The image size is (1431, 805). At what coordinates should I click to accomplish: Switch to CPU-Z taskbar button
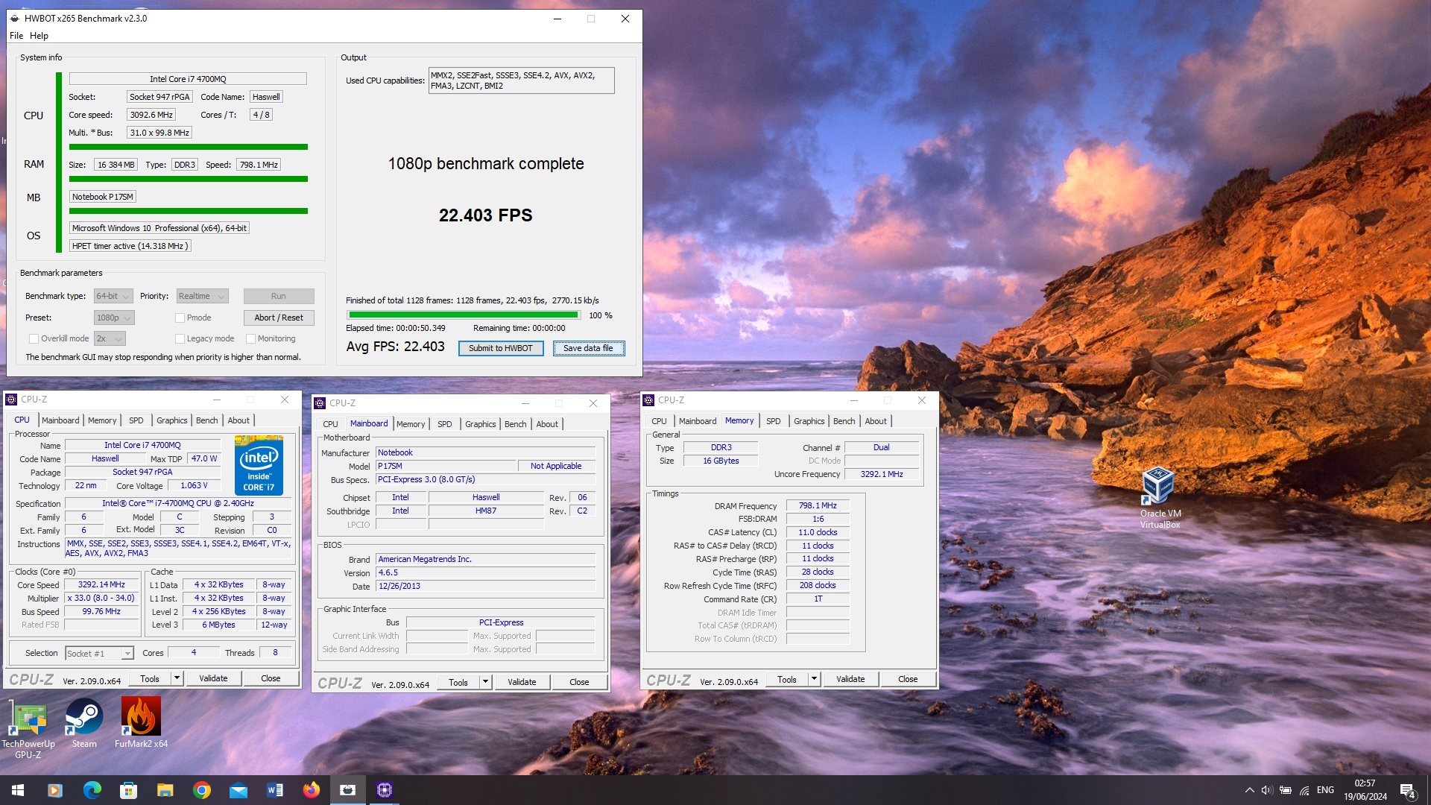[x=385, y=790]
